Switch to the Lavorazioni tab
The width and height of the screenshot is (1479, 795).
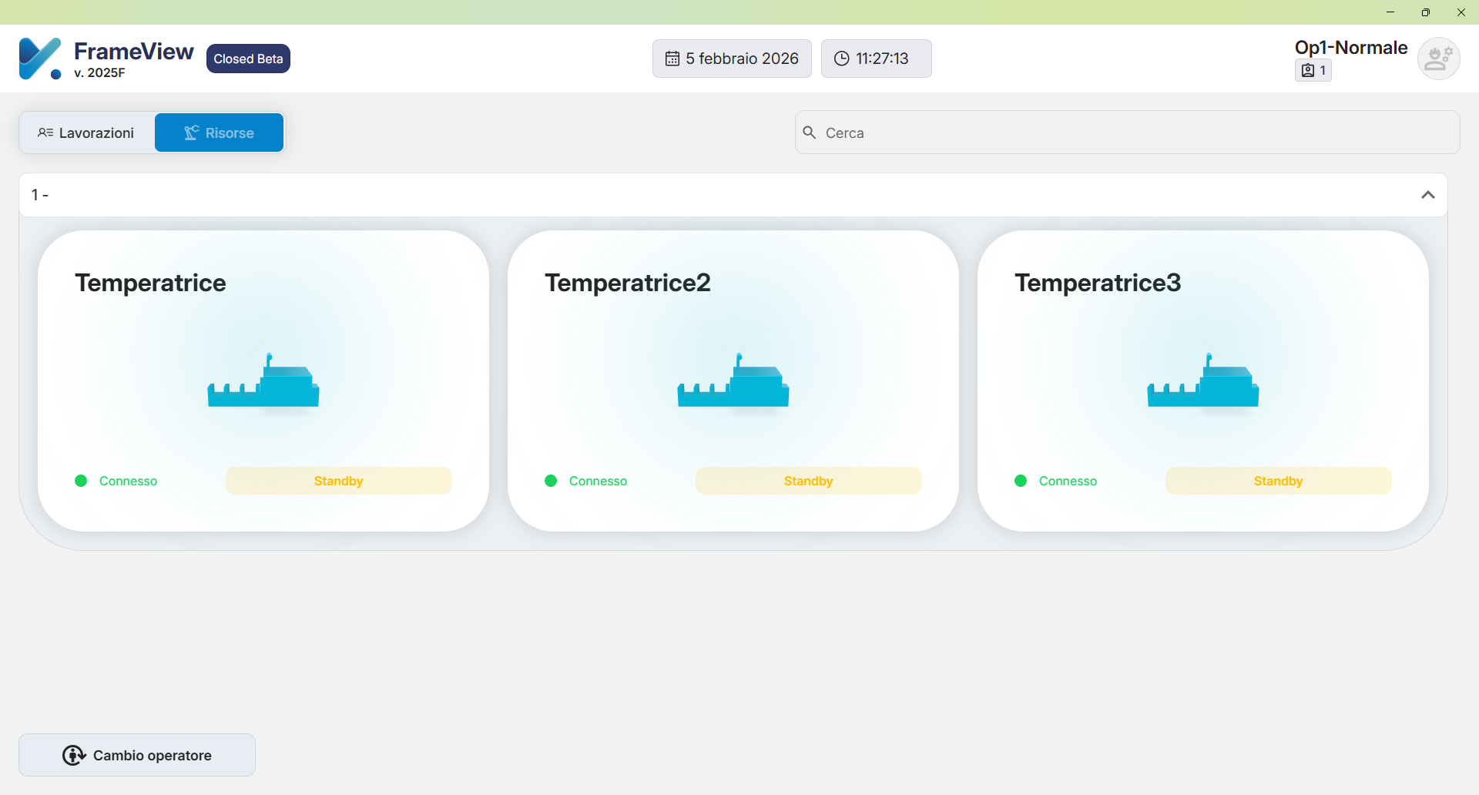(87, 132)
